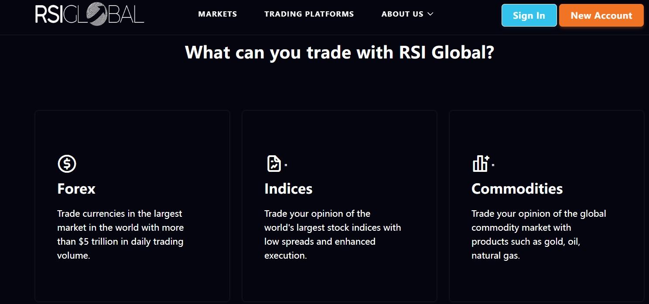Click the RSI Global logo
Screen dimensions: 649x304
89,15
